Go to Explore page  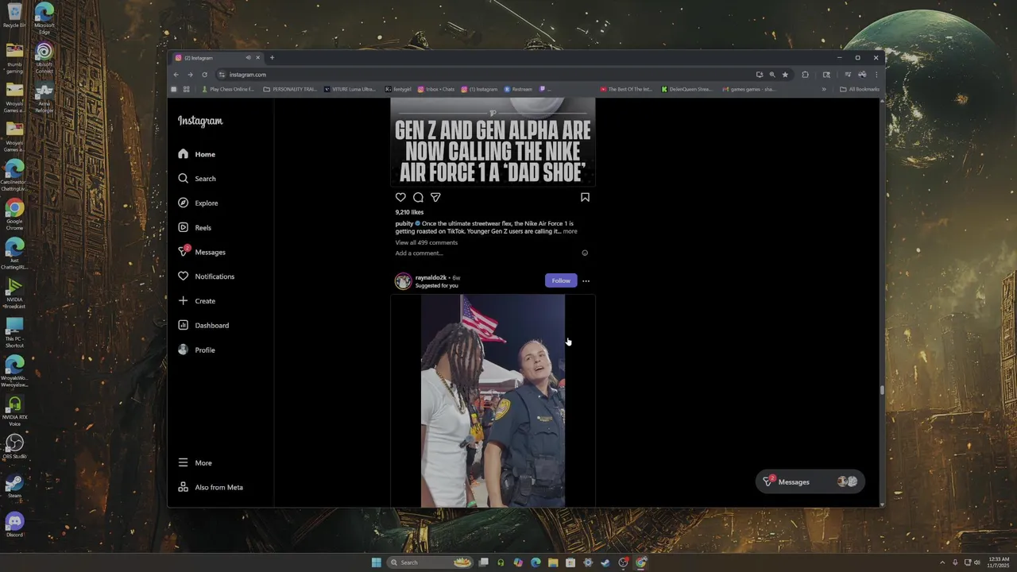tap(198, 203)
